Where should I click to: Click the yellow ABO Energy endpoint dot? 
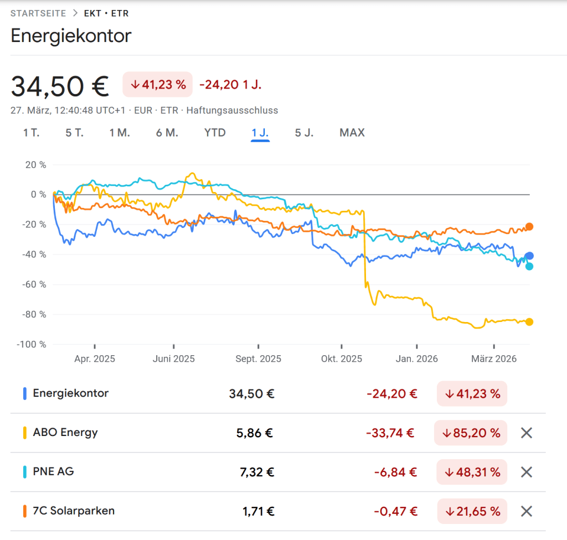click(529, 322)
